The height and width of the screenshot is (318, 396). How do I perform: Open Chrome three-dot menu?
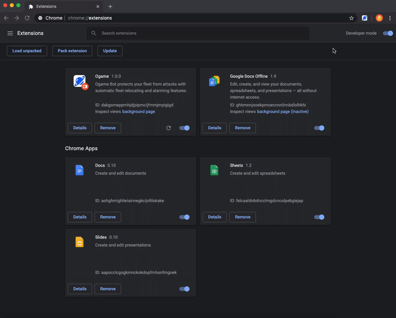pos(390,18)
